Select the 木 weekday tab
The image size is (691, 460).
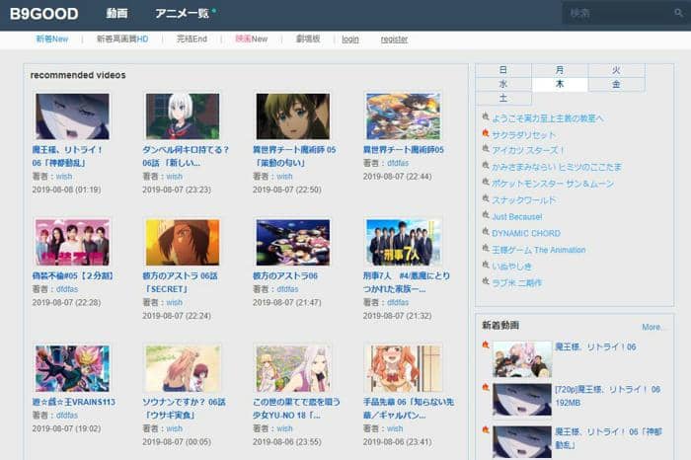560,84
